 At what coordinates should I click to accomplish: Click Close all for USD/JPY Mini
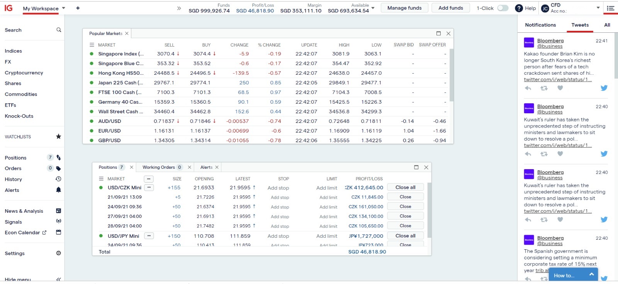coord(405,235)
